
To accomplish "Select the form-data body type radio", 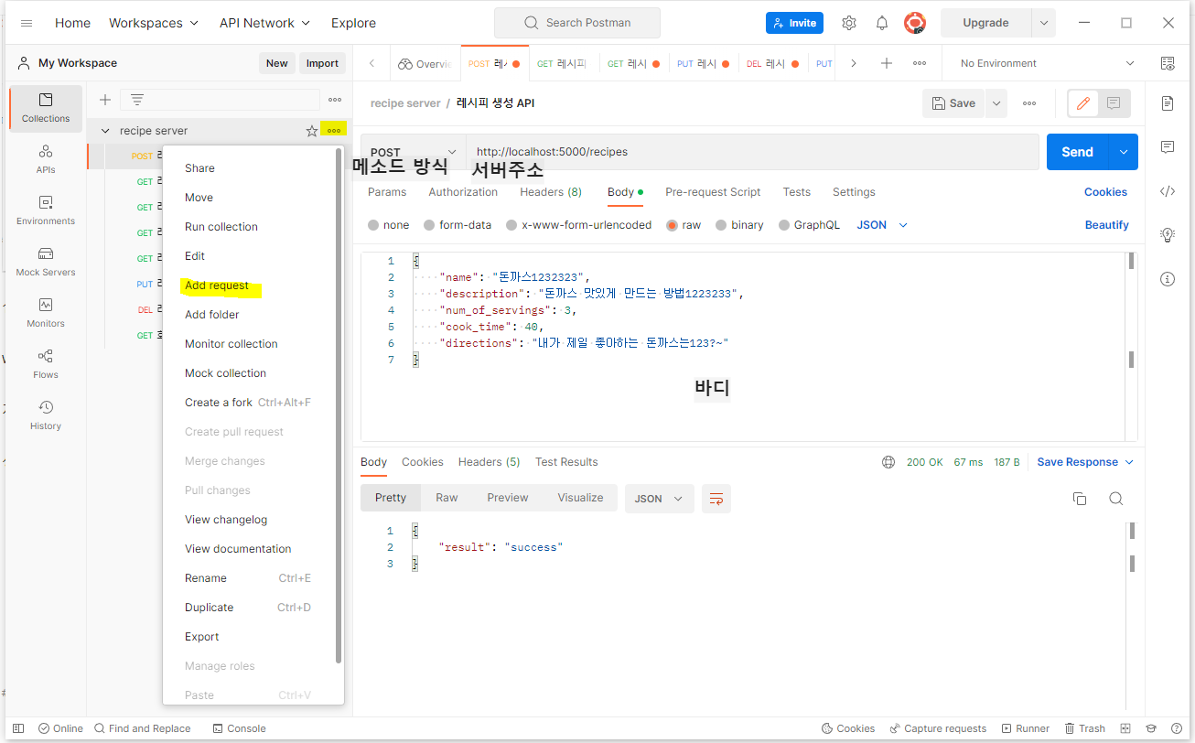I will [x=429, y=225].
